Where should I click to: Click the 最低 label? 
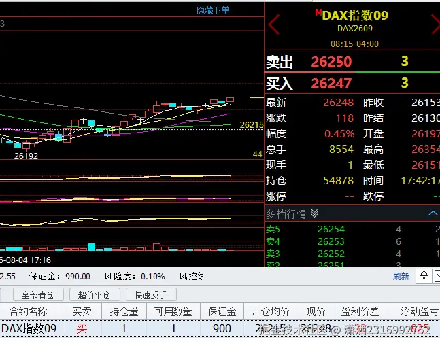[x=373, y=165]
